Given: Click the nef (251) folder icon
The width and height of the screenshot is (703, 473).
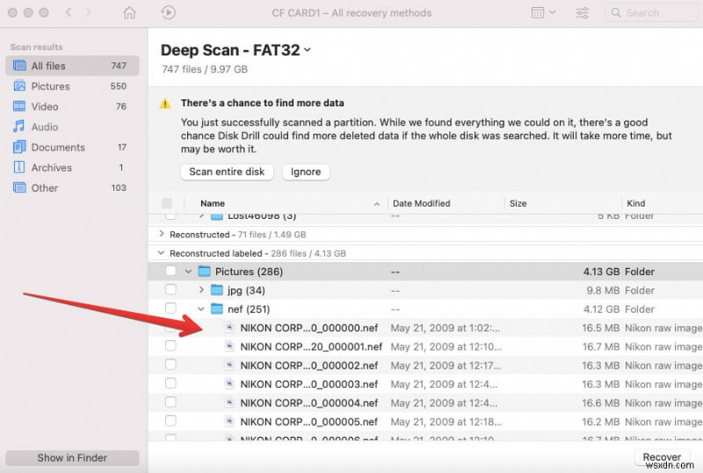Looking at the screenshot, I should [x=217, y=309].
